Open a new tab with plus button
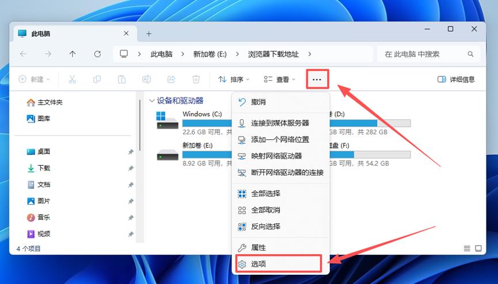 coord(149,33)
